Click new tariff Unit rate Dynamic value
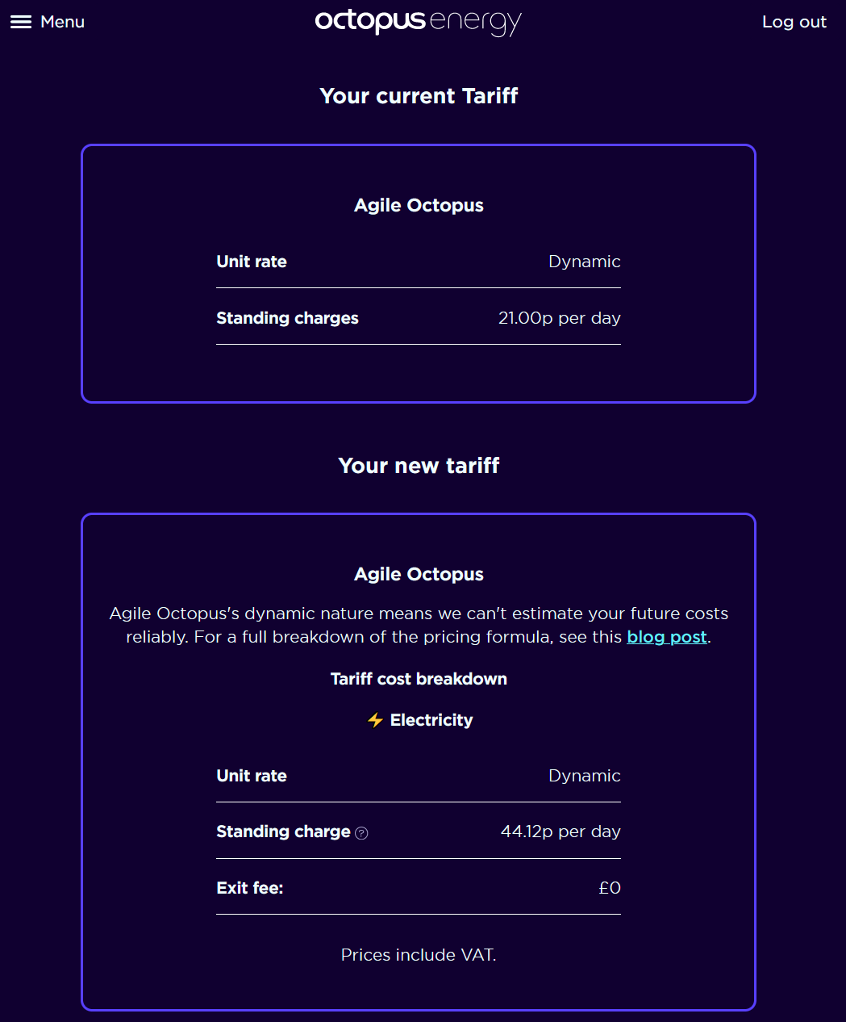 tap(585, 776)
